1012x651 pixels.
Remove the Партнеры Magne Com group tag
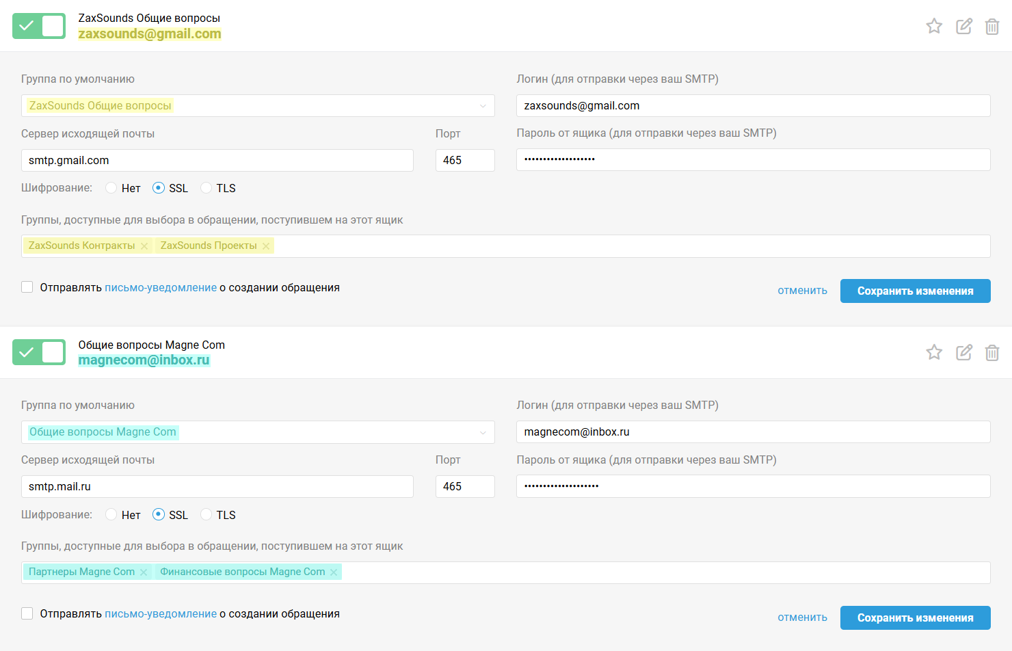144,572
